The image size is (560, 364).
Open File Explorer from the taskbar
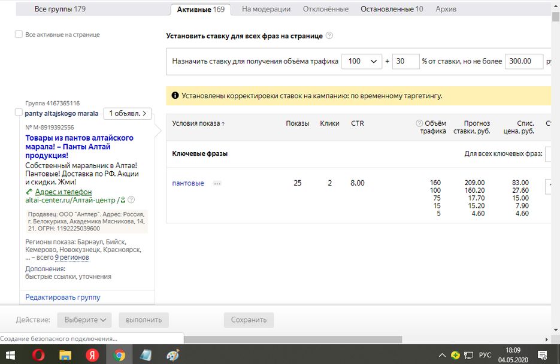tap(65, 355)
